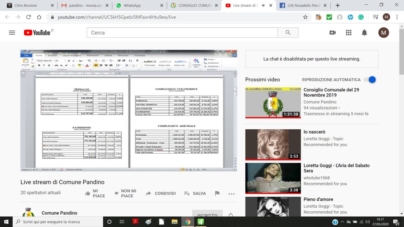
Task: Open Adobe Acrobat from the taskbar
Action: pyautogui.click(x=135, y=222)
